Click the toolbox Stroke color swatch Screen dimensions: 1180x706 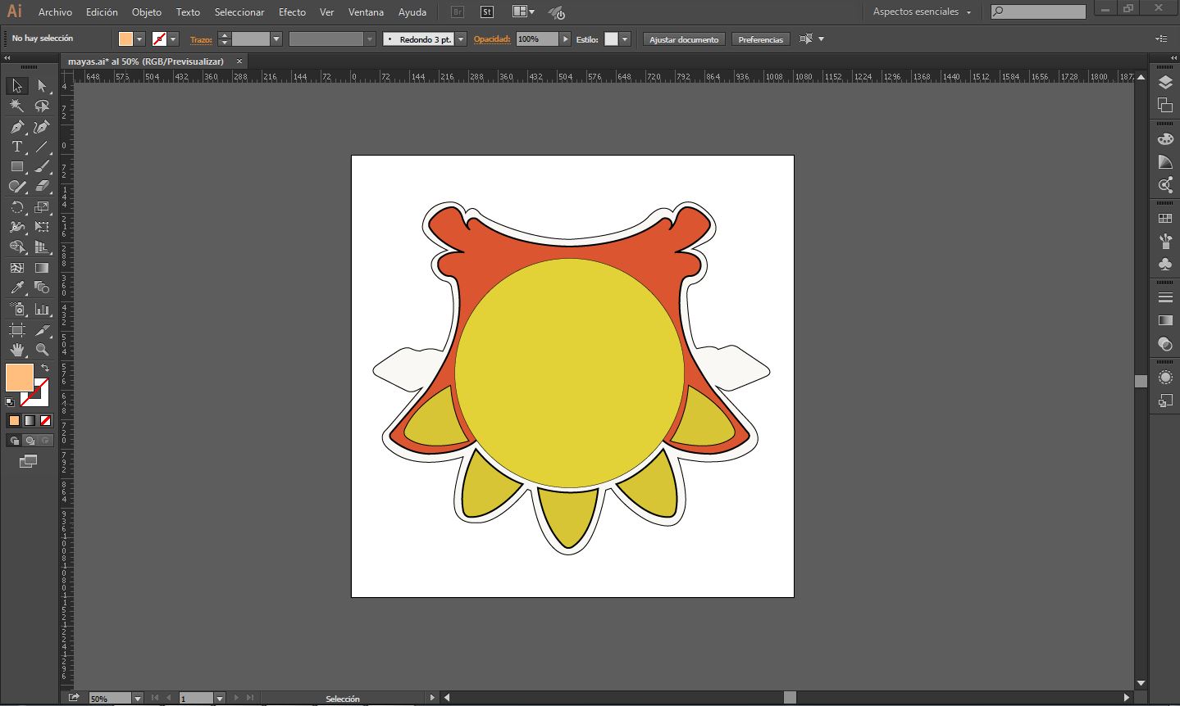pyautogui.click(x=36, y=393)
